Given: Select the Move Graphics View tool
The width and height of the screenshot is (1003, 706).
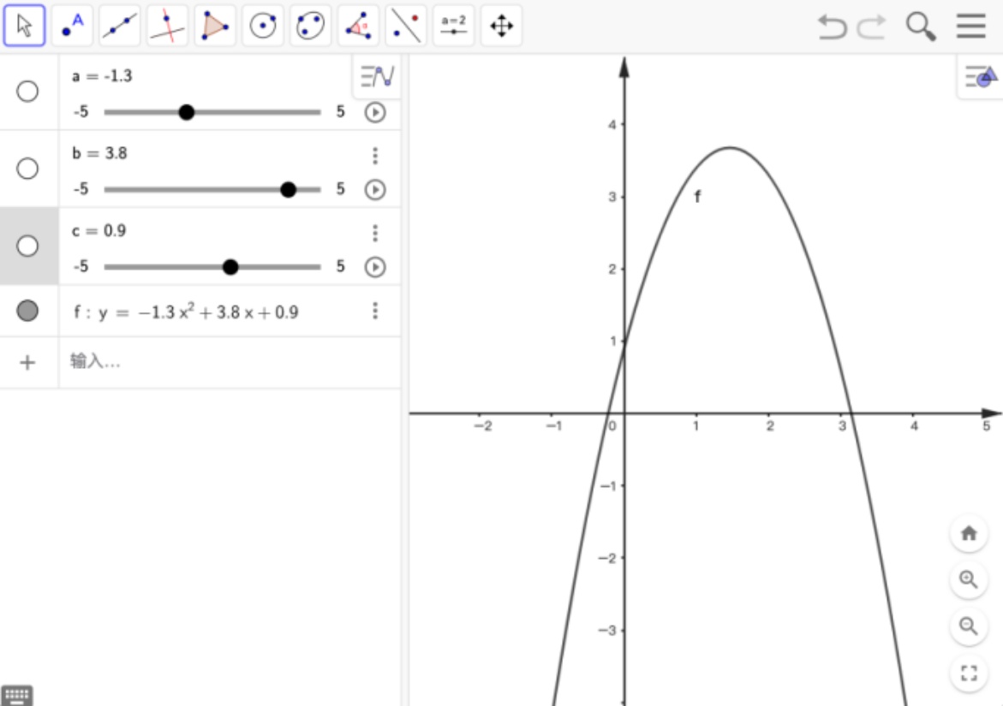Looking at the screenshot, I should [501, 27].
